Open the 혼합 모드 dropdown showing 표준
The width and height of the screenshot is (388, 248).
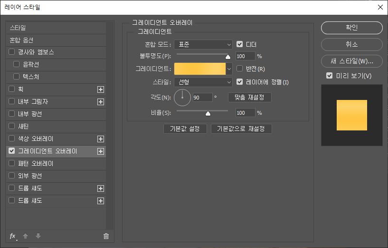click(x=203, y=45)
